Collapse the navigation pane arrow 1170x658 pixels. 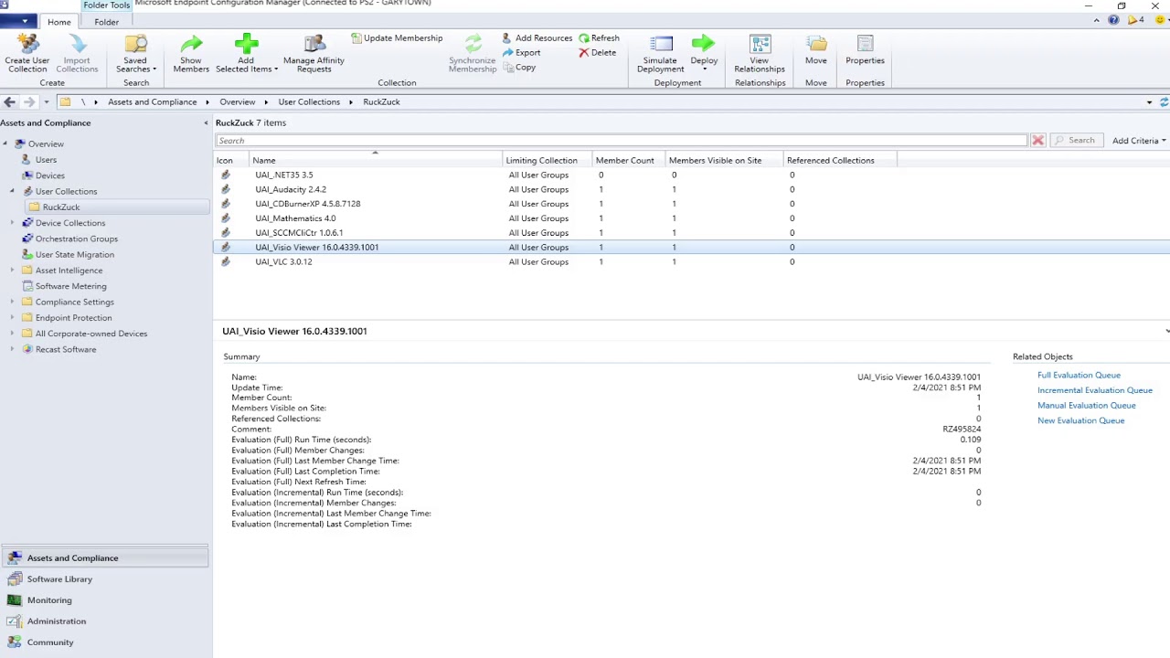(206, 123)
